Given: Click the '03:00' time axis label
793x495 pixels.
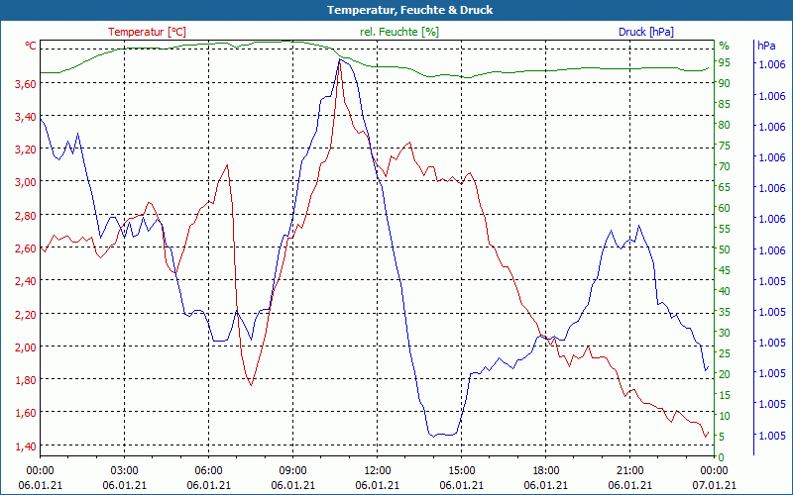Looking at the screenshot, I should point(125,471).
